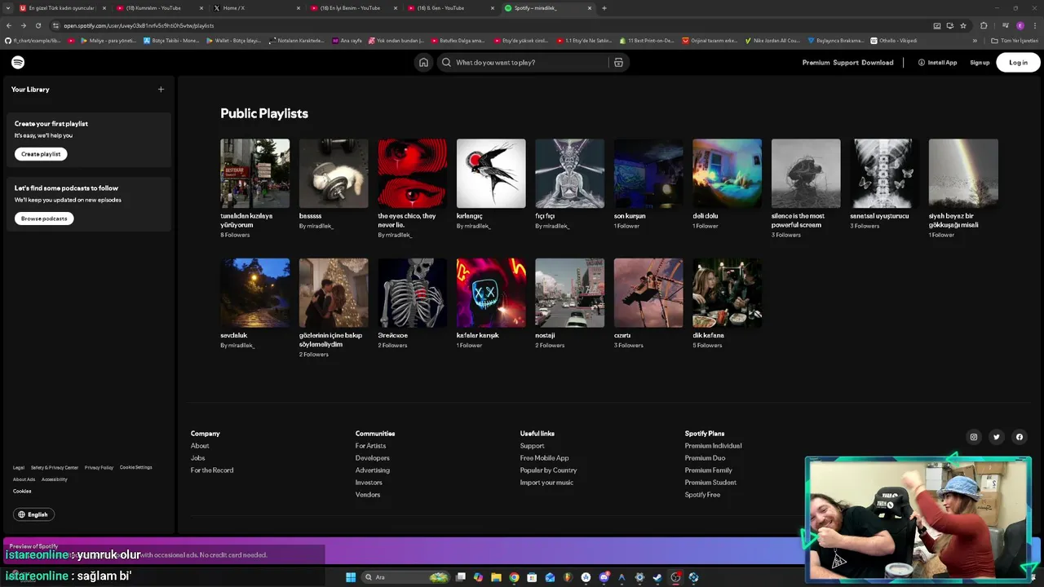Reload the page with browser refresh icon
This screenshot has height=587, width=1044.
click(x=38, y=25)
